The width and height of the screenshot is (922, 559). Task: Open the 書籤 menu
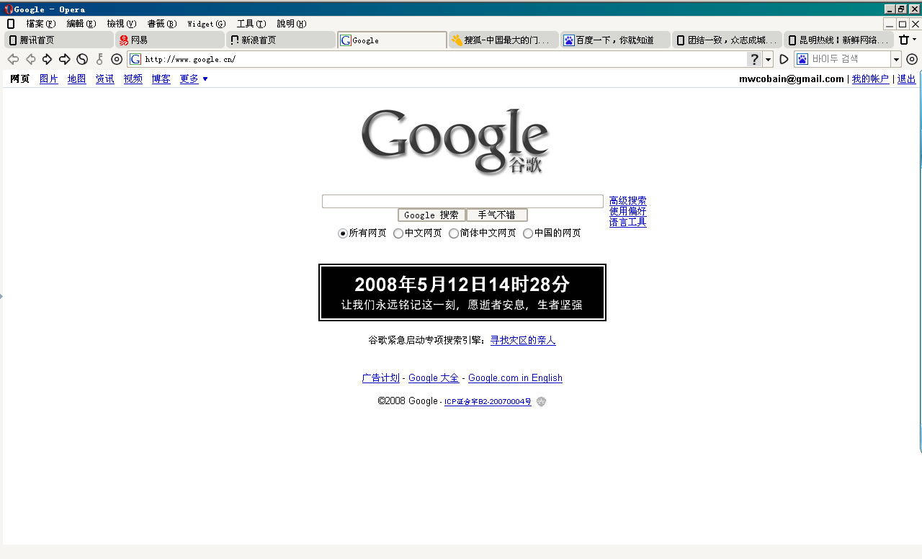(x=162, y=24)
